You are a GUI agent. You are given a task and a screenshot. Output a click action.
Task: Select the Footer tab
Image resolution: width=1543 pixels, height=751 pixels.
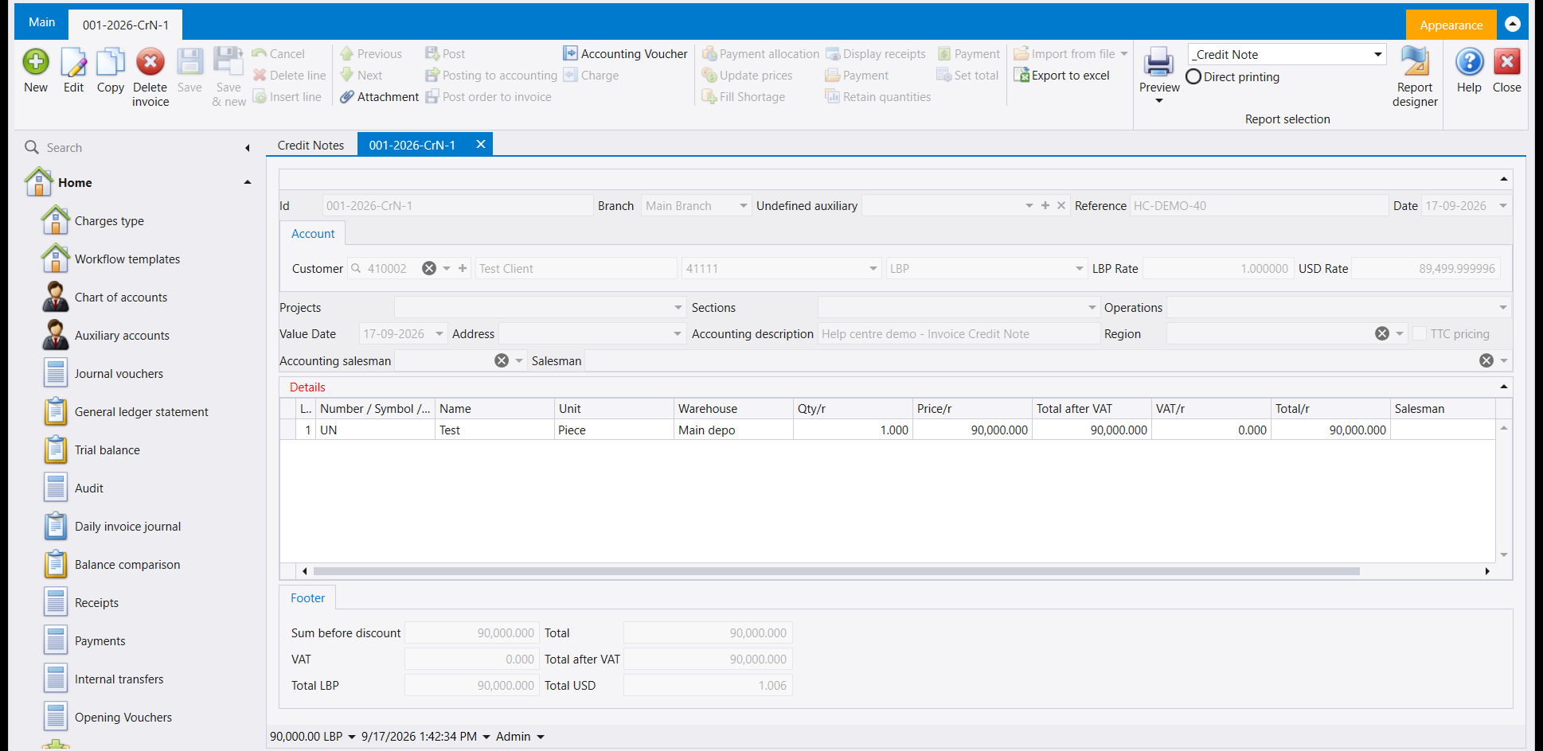307,598
